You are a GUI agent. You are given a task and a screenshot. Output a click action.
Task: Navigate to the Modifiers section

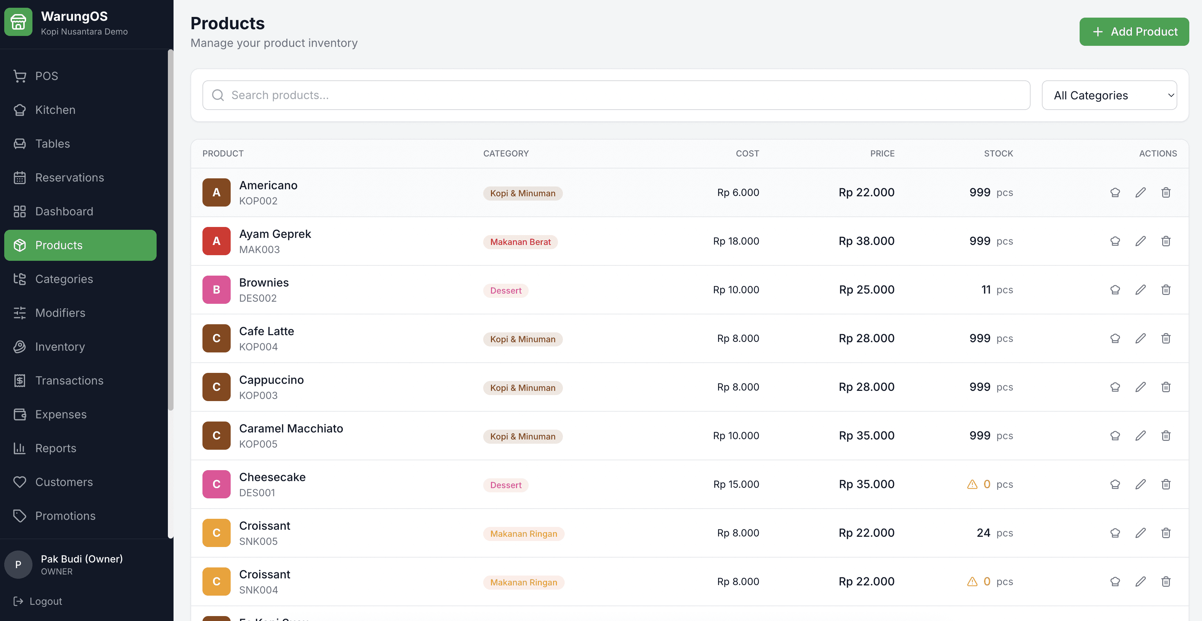click(x=60, y=313)
